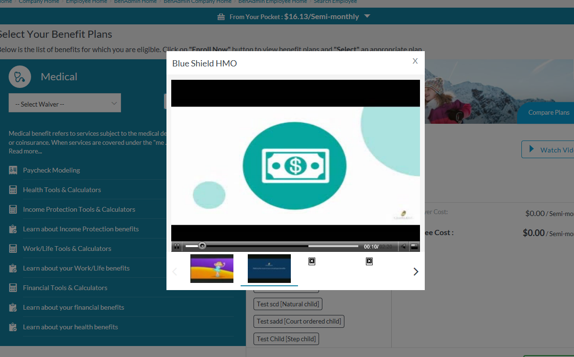Click calculator icon beside Financial Tools

(13, 288)
